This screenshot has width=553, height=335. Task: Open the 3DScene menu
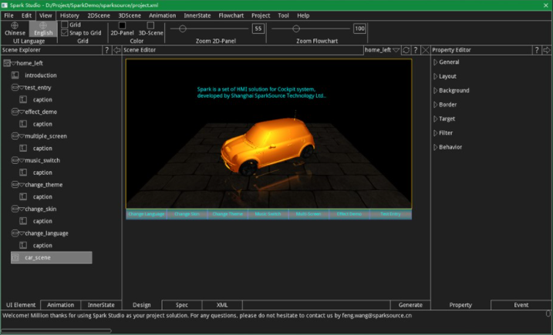[130, 15]
